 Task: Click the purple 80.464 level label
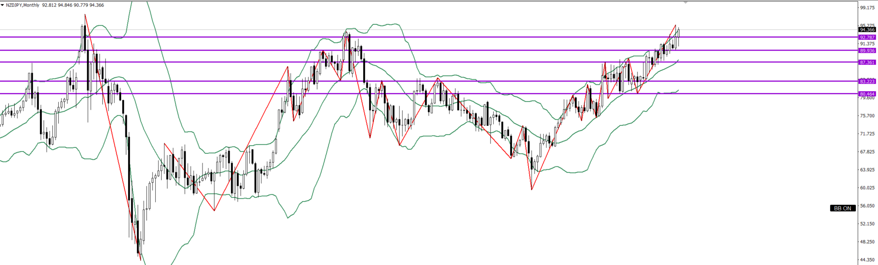coord(867,94)
